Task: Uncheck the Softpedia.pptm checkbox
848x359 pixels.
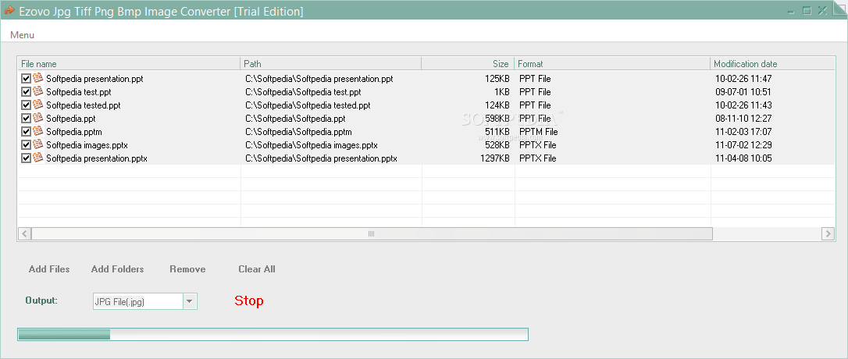Action: tap(26, 132)
